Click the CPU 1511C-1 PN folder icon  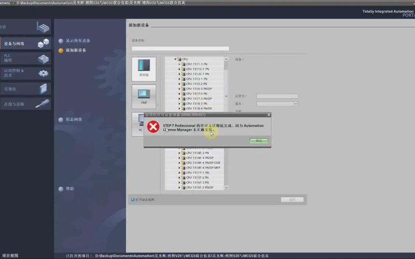point(183,69)
